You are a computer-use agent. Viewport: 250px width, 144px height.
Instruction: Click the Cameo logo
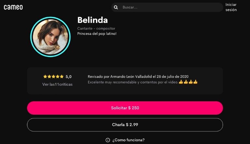pos(13,7)
